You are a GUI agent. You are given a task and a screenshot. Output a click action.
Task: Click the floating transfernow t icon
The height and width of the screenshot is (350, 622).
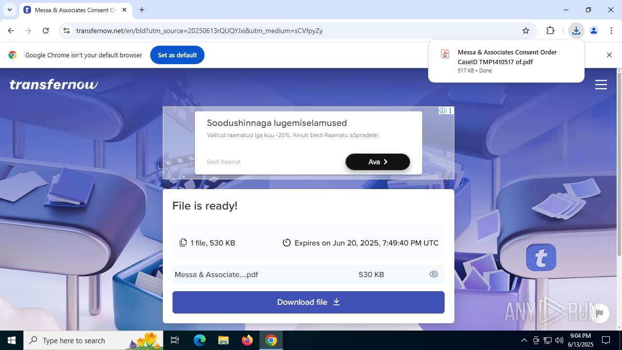(x=541, y=257)
